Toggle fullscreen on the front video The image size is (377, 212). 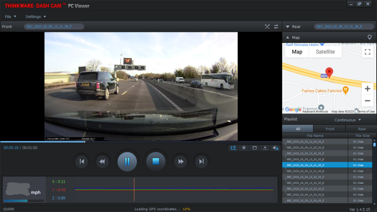[x=267, y=26]
